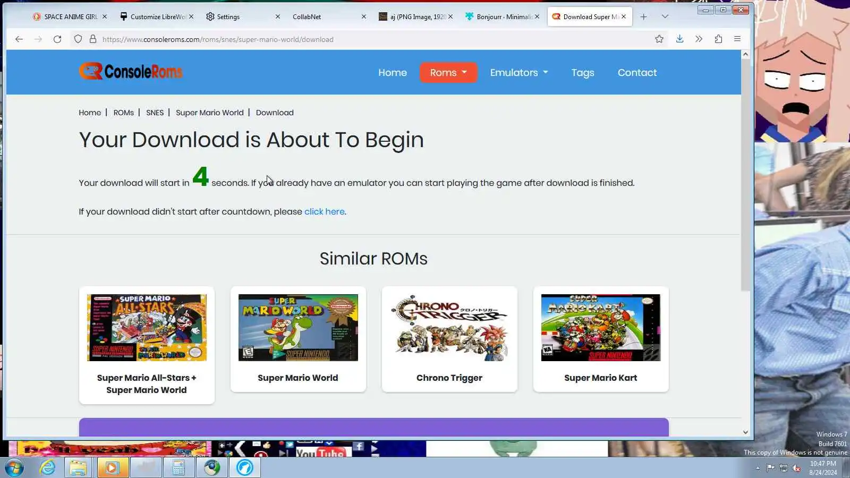Open the Chrono Trigger cover image

click(x=449, y=328)
